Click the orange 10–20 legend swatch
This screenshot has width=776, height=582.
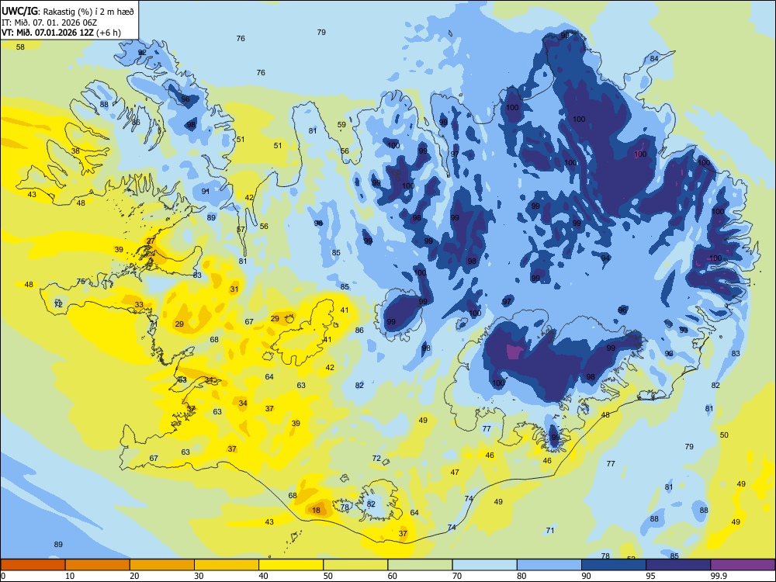[x=98, y=565]
